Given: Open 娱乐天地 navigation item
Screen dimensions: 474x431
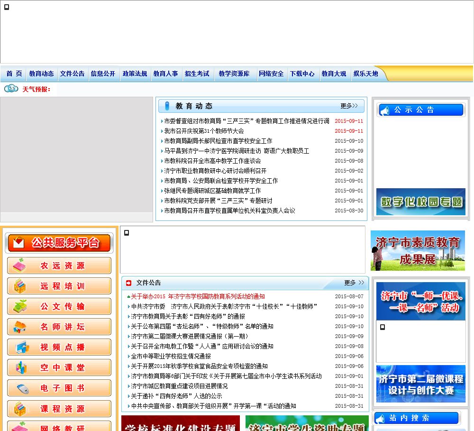Looking at the screenshot, I should coord(366,73).
